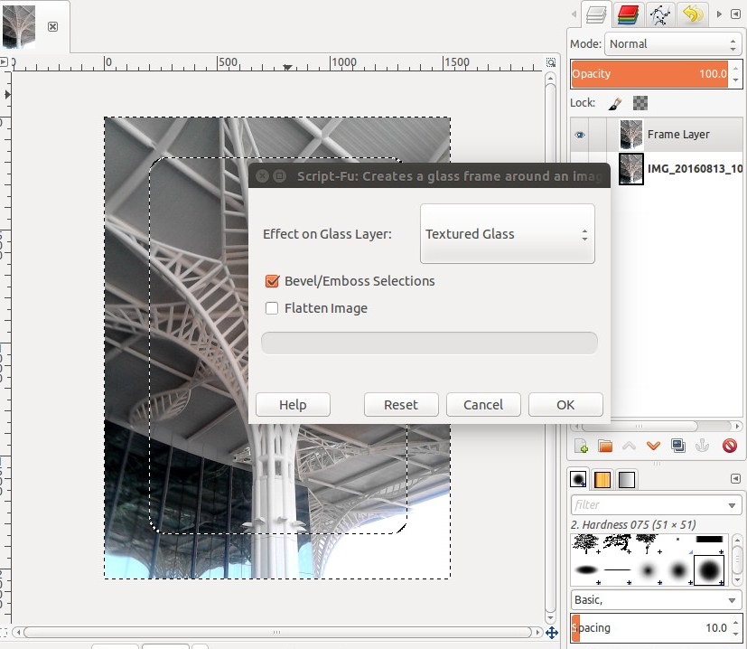Create a new layer group
Viewport: 747px width, 649px height.
coord(605,447)
